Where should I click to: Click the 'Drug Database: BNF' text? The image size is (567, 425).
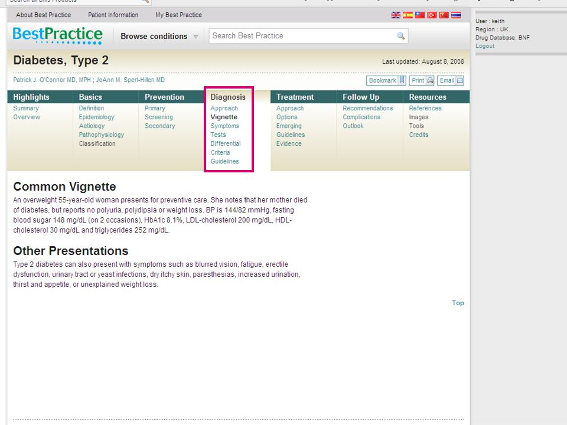[x=503, y=38]
